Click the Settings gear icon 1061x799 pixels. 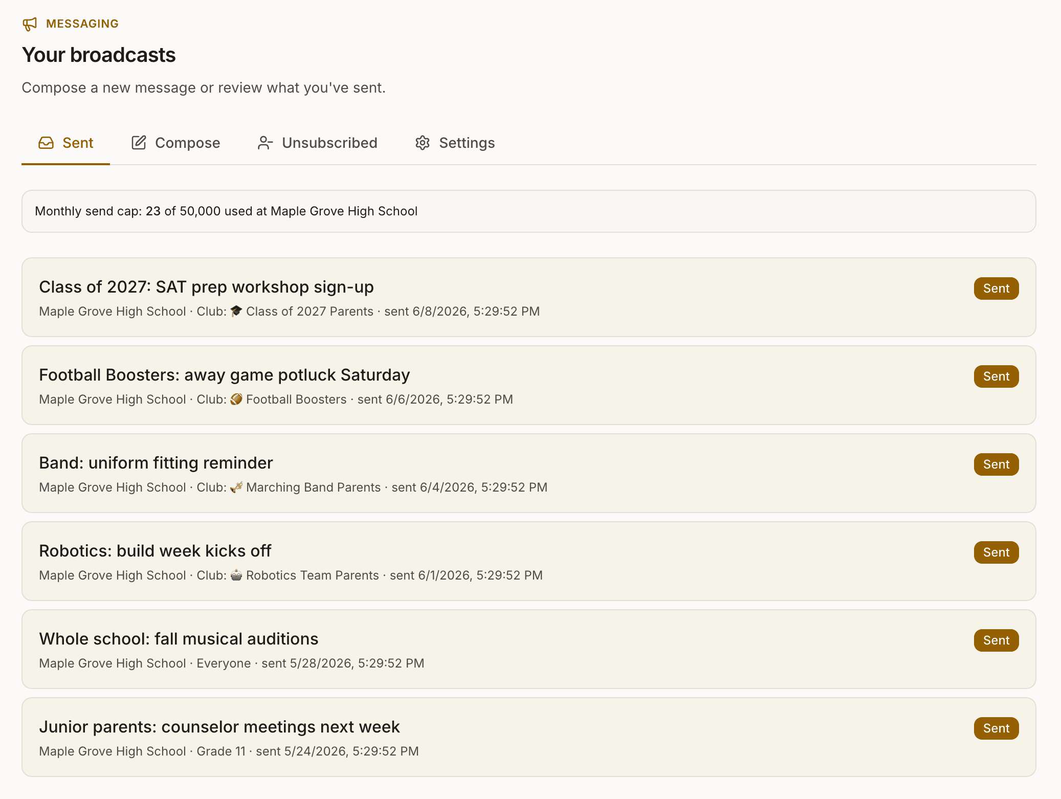tap(422, 143)
